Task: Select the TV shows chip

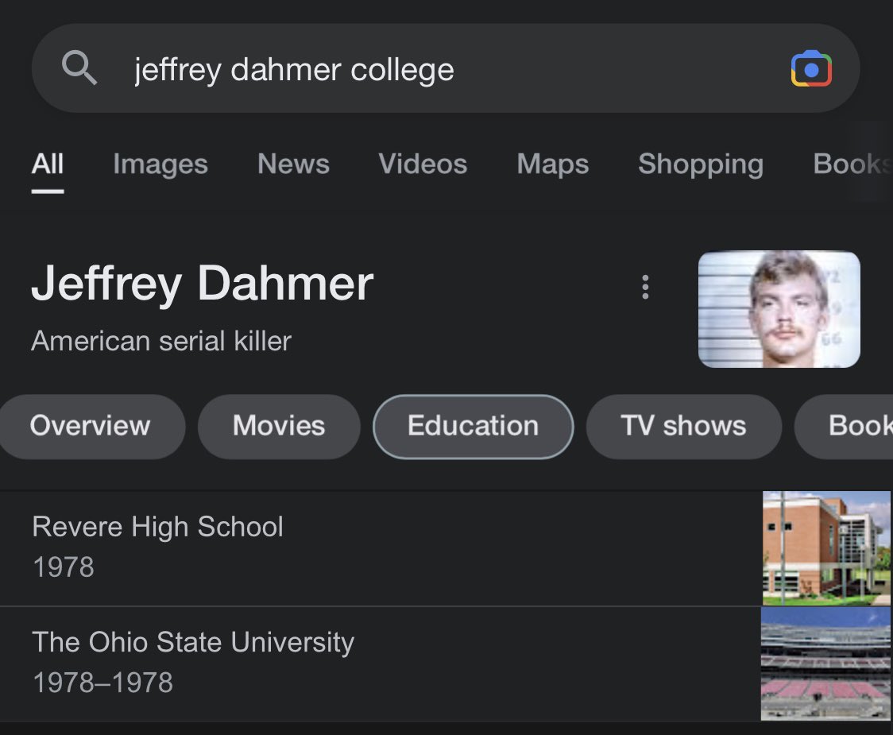Action: coord(683,426)
